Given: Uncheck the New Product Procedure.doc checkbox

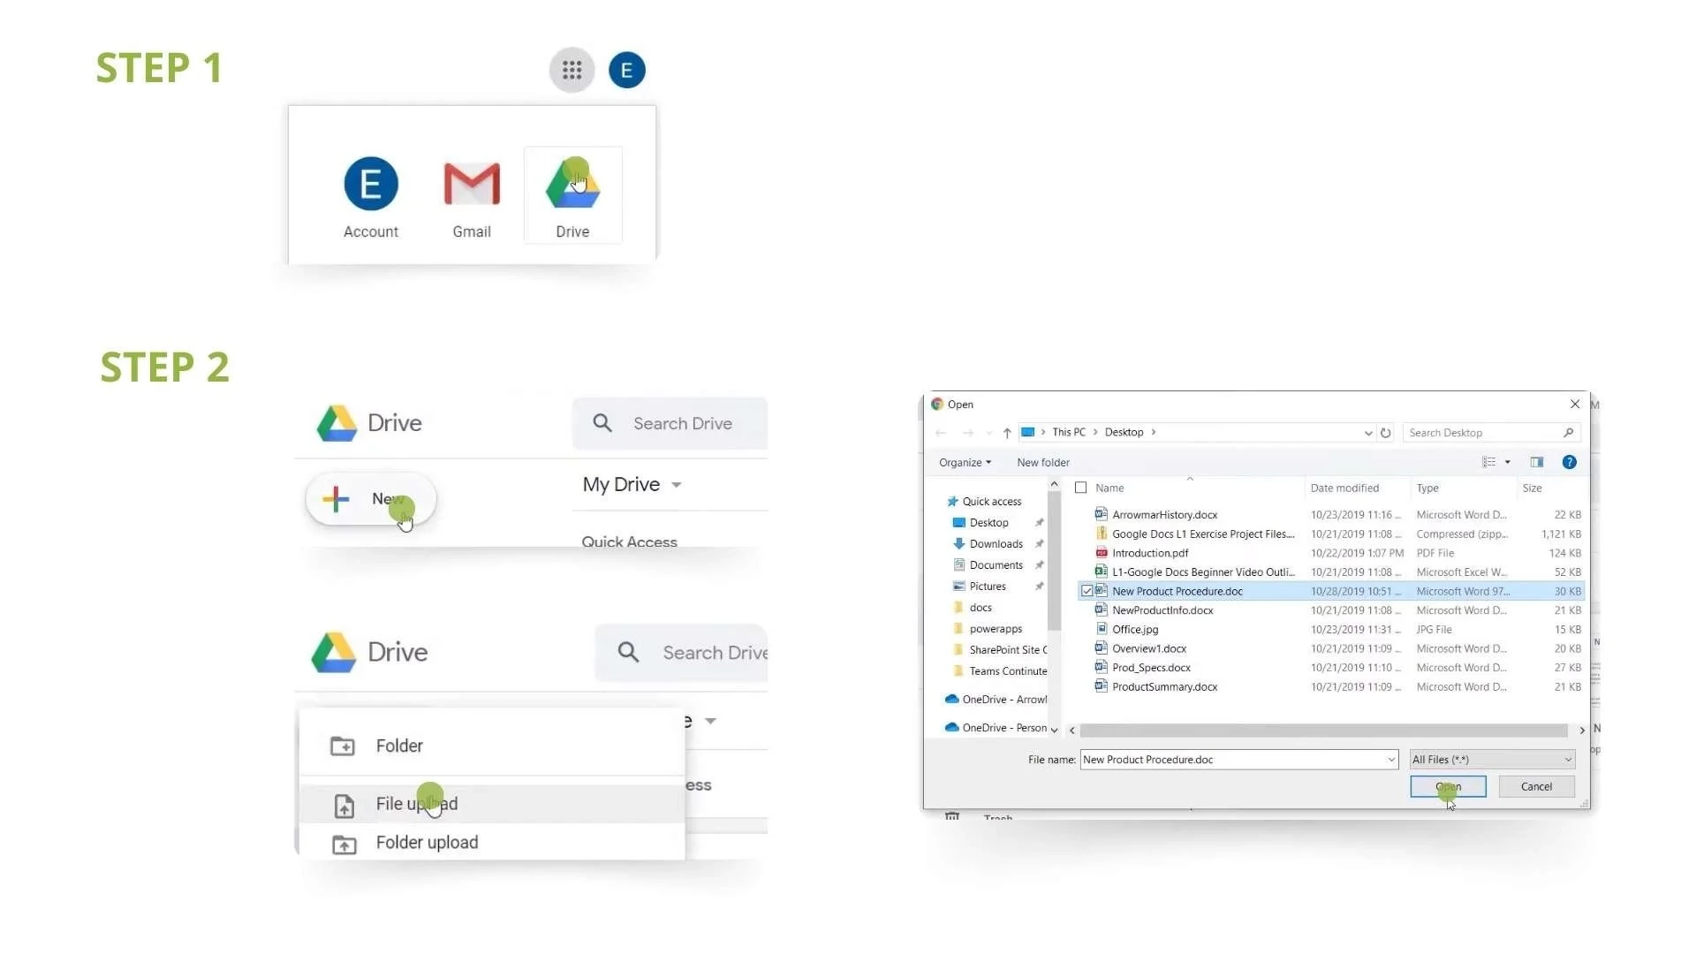Looking at the screenshot, I should (1086, 591).
